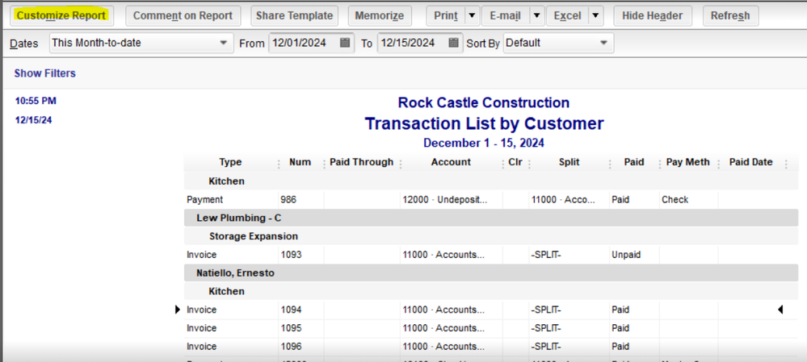Click the 11000 · Acco... split cell of payment 986
Screen dimensions: 807x362
(x=562, y=200)
